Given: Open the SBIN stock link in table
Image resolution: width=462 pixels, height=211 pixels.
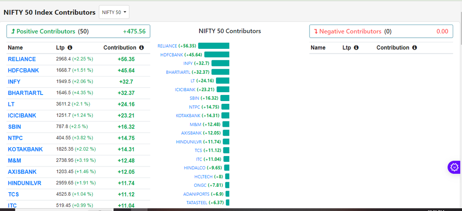Looking at the screenshot, I should point(15,127).
